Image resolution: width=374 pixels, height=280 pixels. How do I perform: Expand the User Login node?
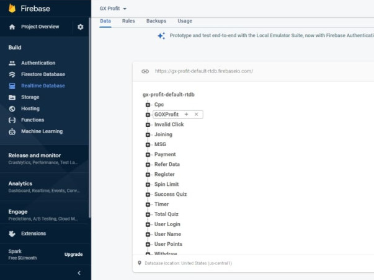[x=148, y=224]
